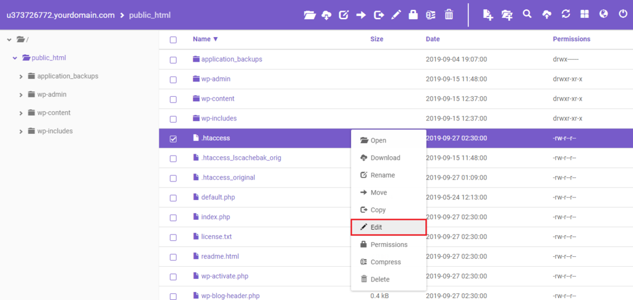Click the New File icon in the toolbar
Viewport: 633px width, 300px height.
(x=488, y=14)
